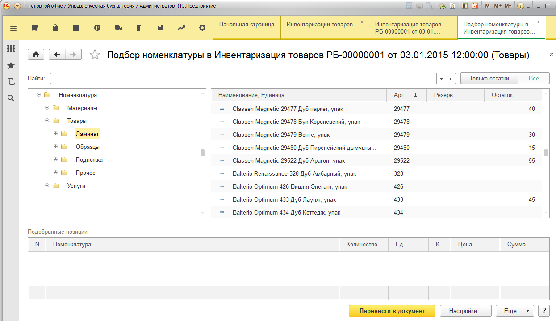
Task: Open the ruble money section
Action: (97, 28)
